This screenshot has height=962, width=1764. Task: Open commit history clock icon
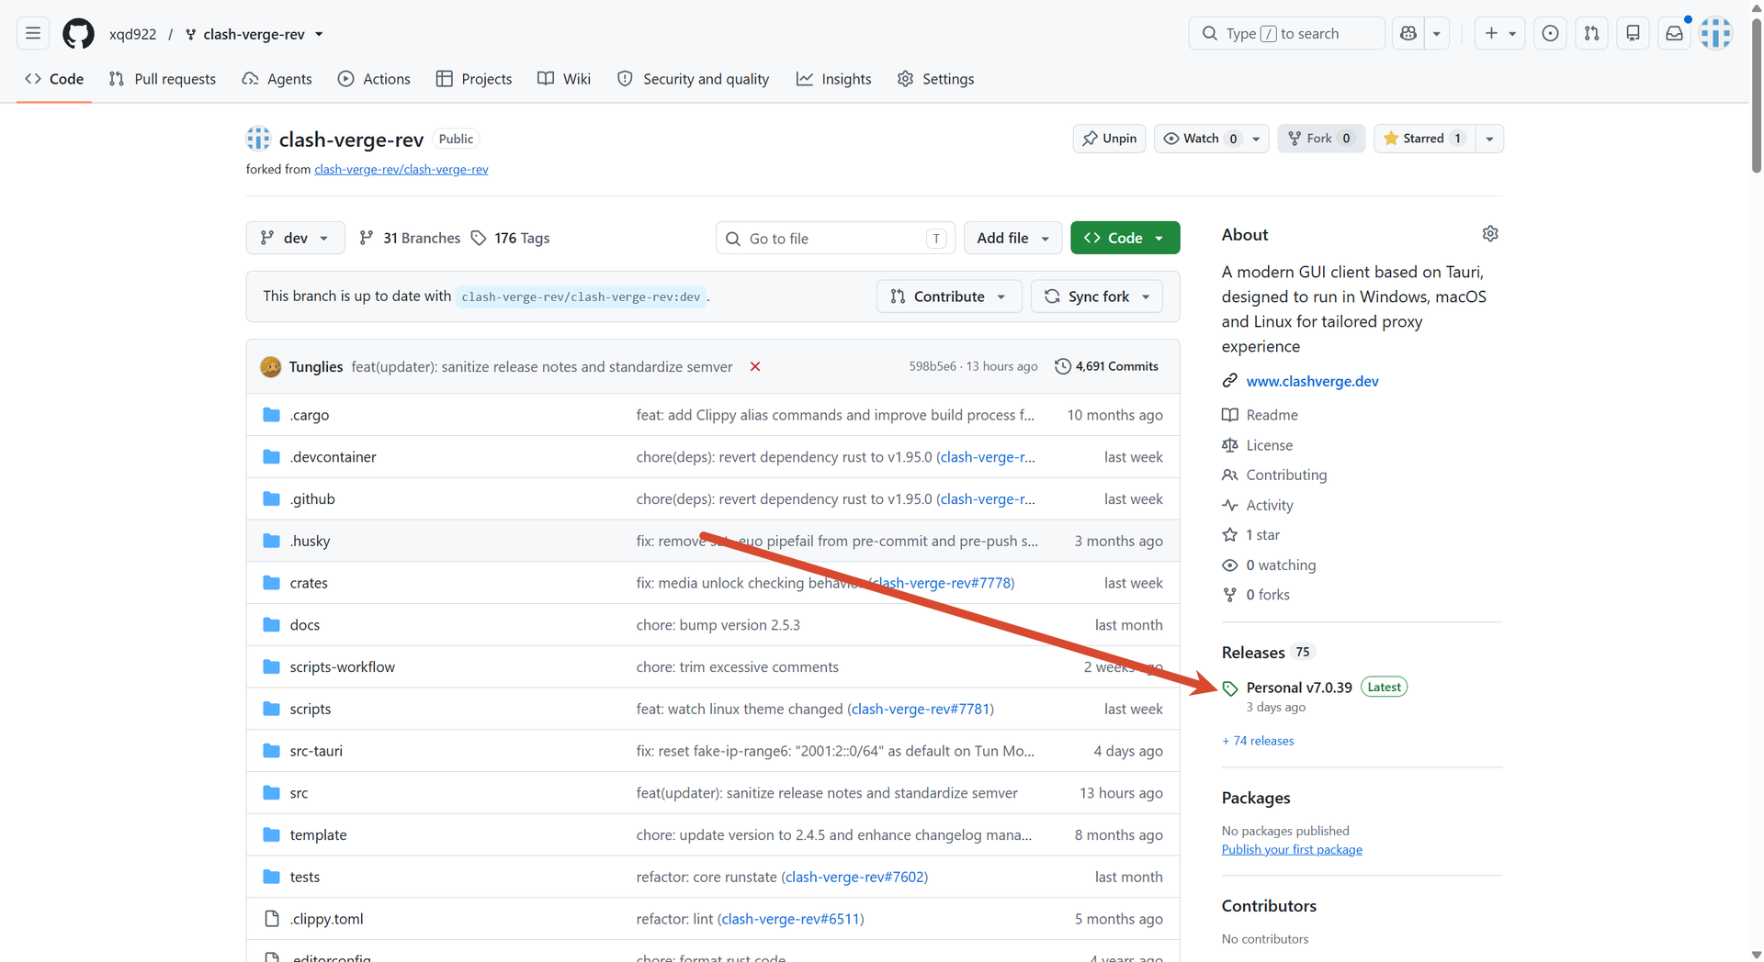click(1063, 366)
